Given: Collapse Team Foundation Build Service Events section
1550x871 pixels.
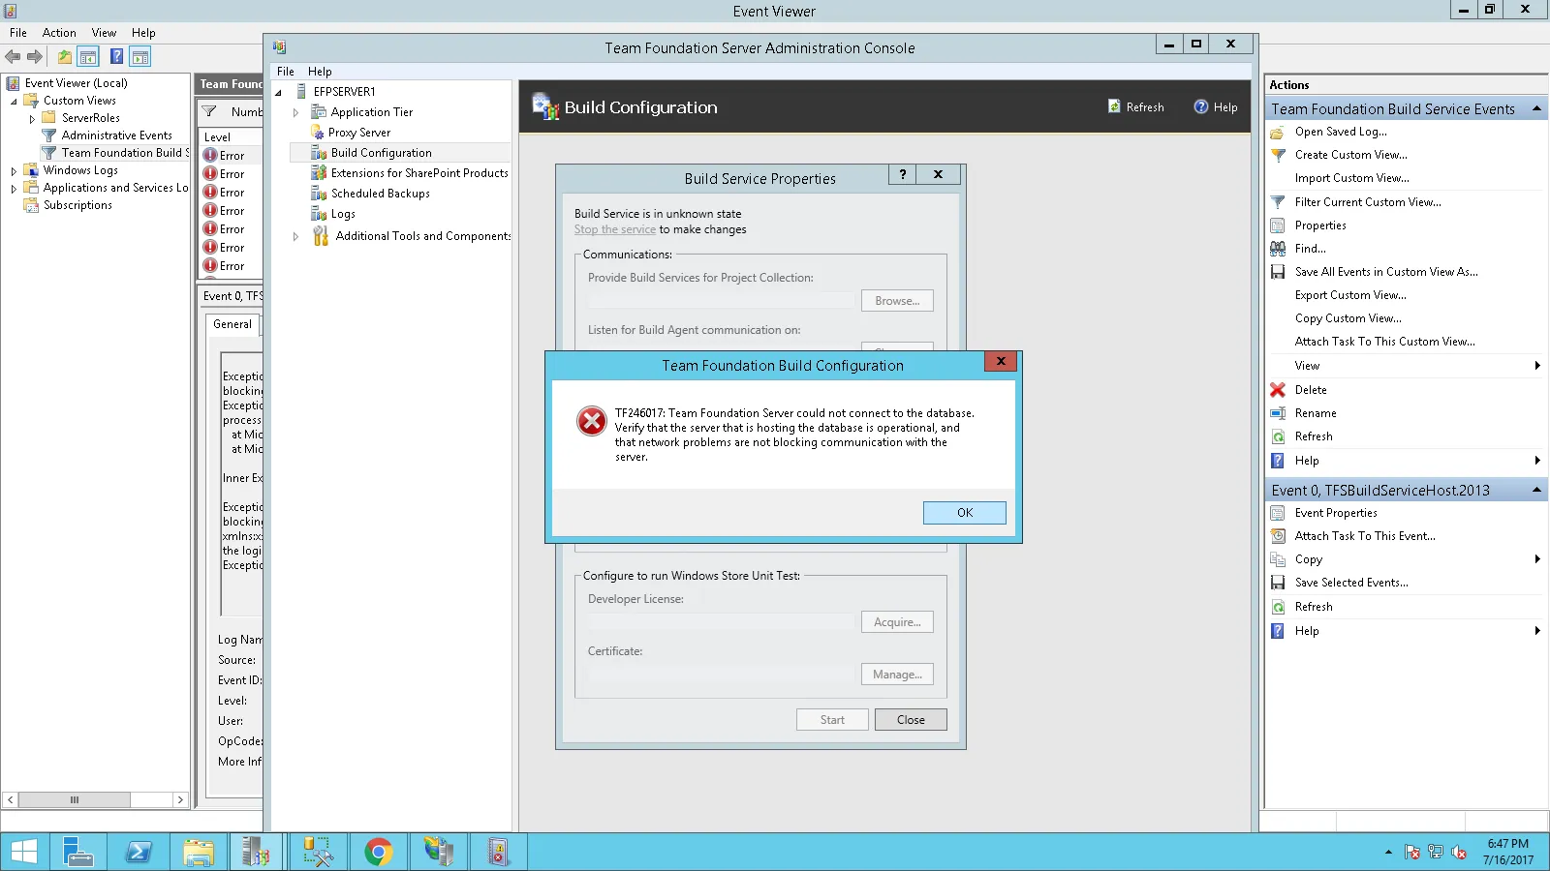Looking at the screenshot, I should click(x=1536, y=109).
